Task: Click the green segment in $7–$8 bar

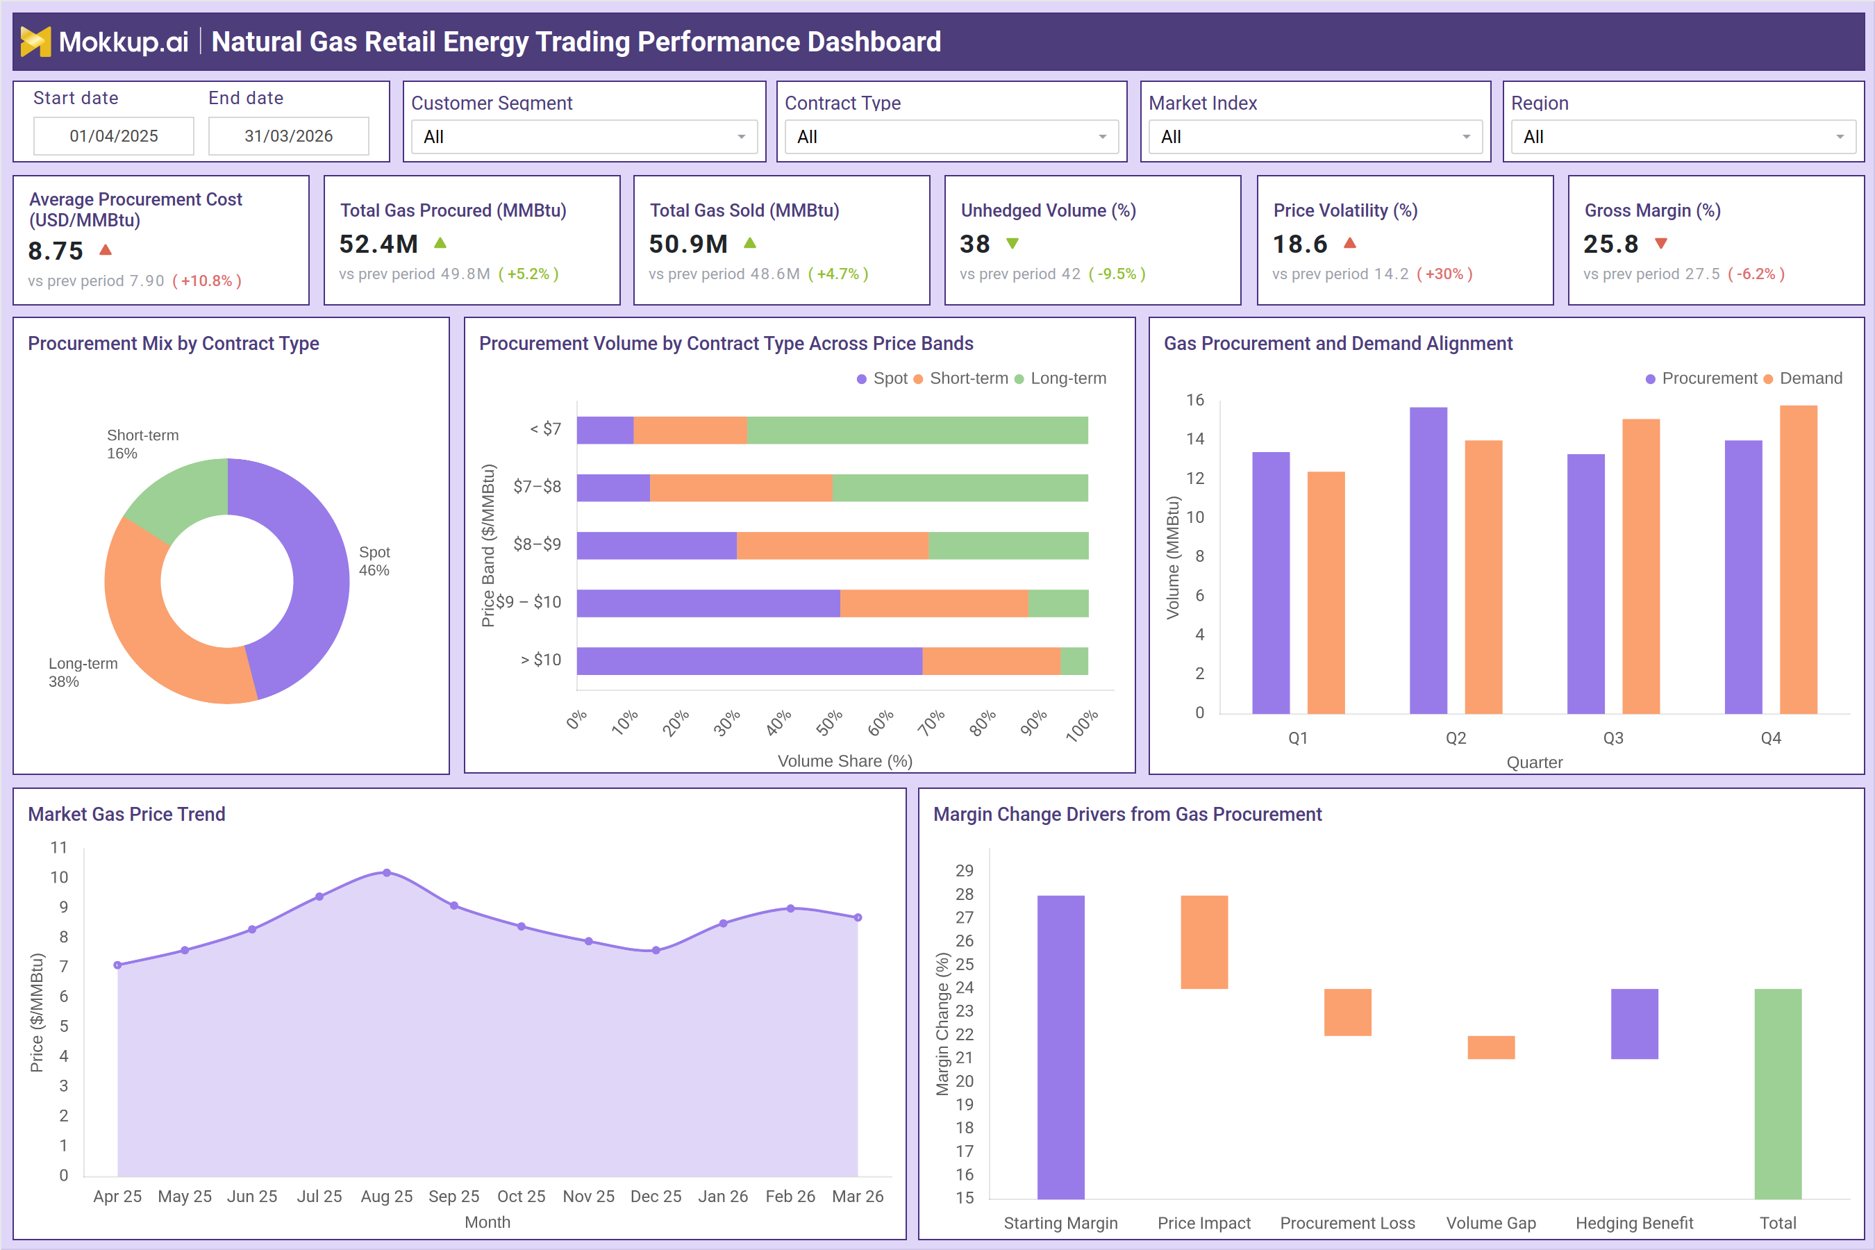Action: pyautogui.click(x=960, y=488)
